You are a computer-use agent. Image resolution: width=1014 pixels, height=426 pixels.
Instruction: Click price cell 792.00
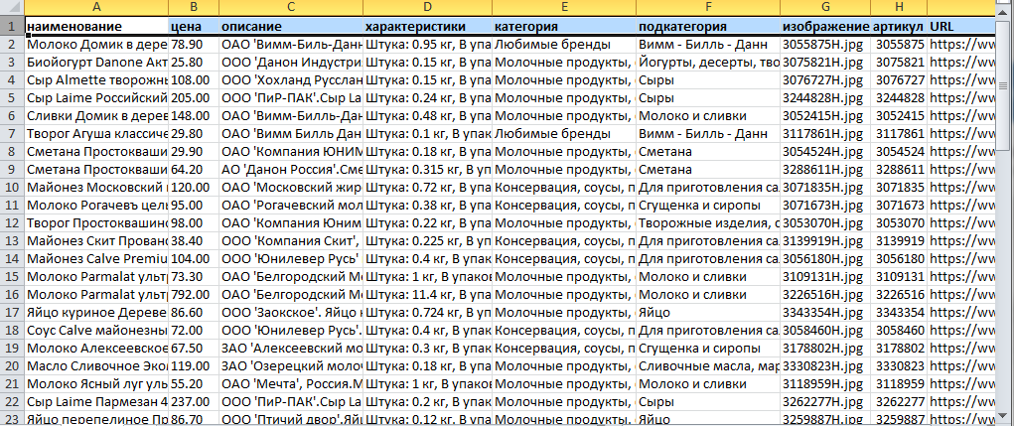point(194,295)
